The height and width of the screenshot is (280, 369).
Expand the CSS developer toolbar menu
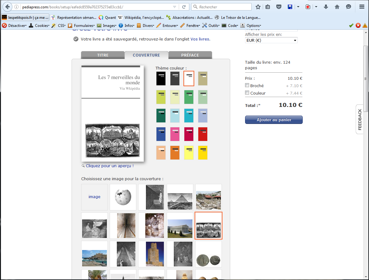[61, 26]
